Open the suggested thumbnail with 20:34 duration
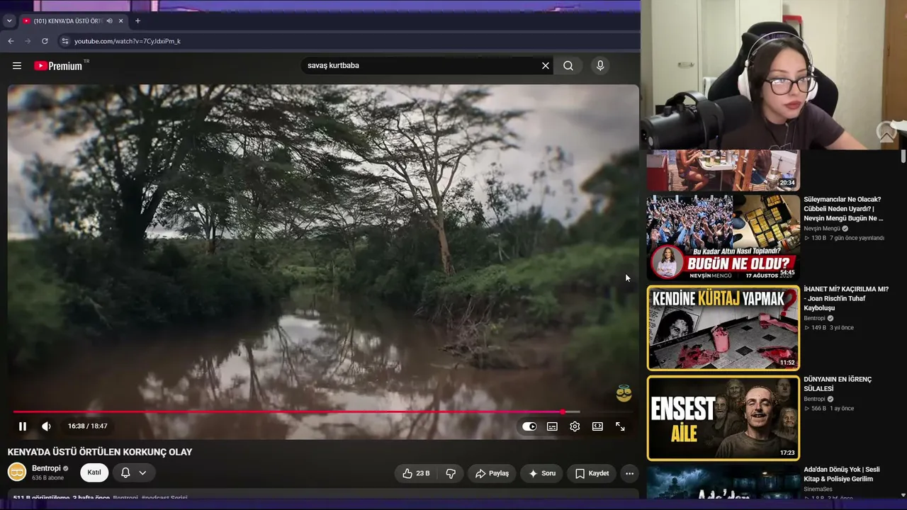This screenshot has height=510, width=907. (723, 171)
